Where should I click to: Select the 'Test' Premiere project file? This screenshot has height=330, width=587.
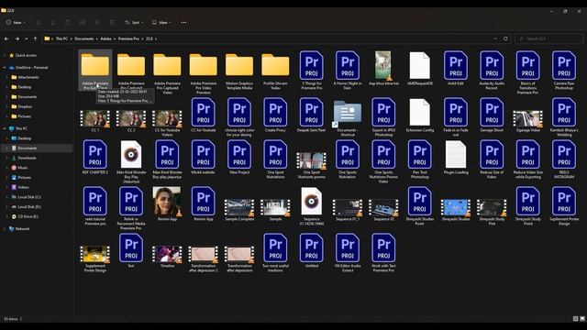click(131, 250)
